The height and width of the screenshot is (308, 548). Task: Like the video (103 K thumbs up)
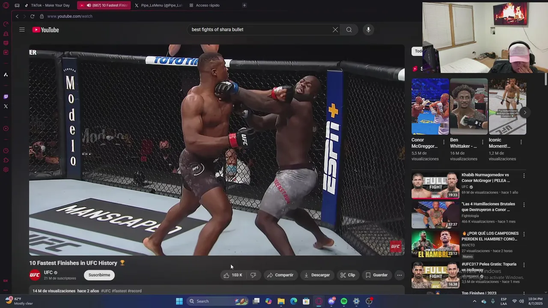(233, 275)
